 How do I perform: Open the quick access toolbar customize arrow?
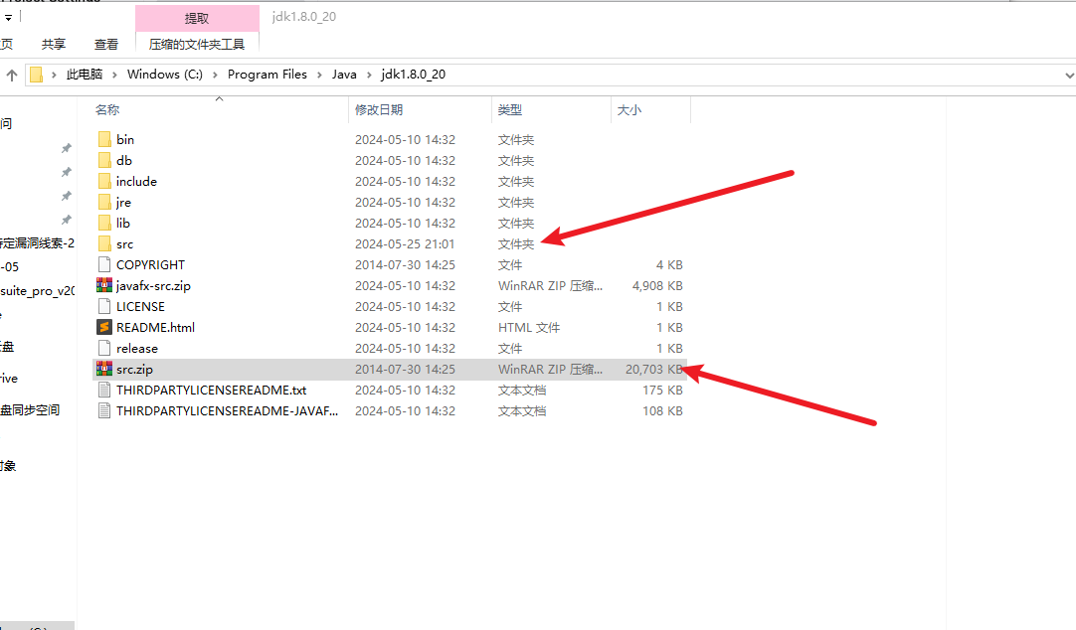point(8,18)
